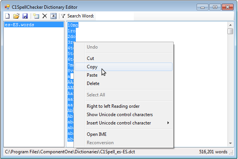Image resolution: width=238 pixels, height=159 pixels.
Task: Close the Dictionary Editor window
Action: coord(227,7)
